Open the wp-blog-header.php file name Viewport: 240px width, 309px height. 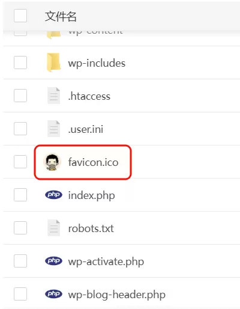tap(117, 295)
